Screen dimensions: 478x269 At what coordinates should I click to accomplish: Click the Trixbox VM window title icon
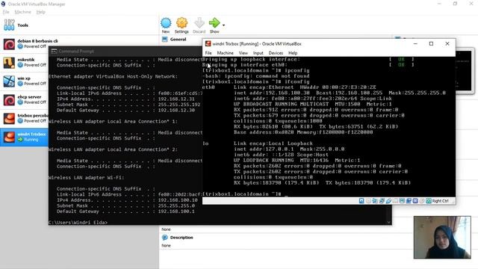point(208,43)
